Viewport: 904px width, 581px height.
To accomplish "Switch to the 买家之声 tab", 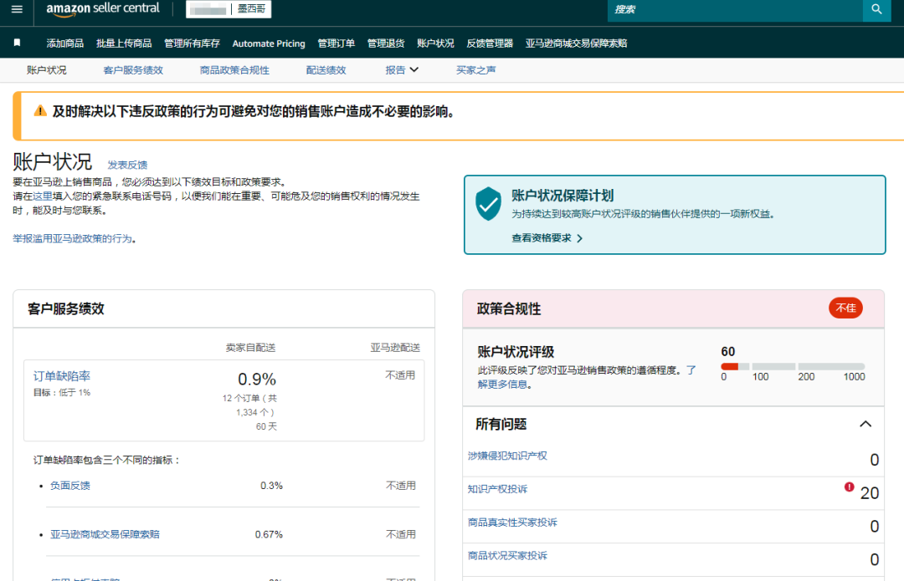I will point(475,70).
